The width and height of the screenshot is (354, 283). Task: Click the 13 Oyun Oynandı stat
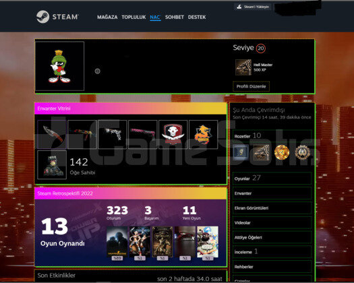pyautogui.click(x=63, y=232)
